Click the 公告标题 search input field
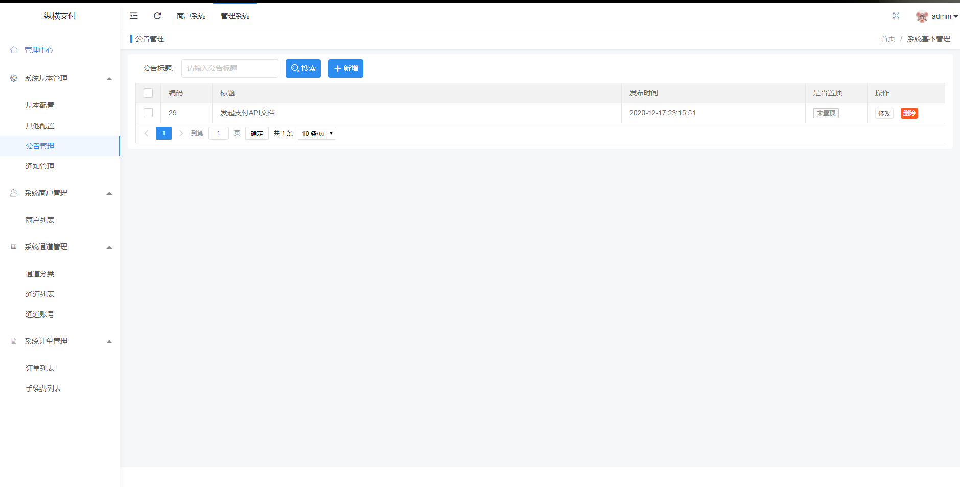 pyautogui.click(x=229, y=68)
